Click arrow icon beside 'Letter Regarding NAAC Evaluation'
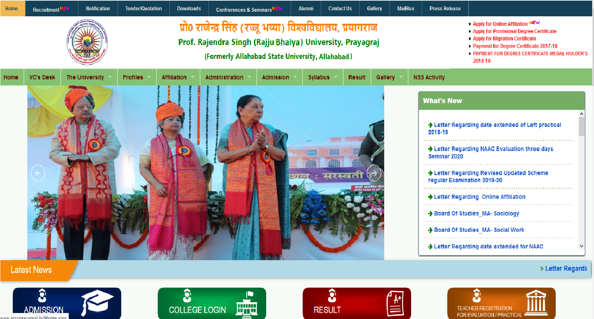The image size is (594, 319). coord(430,149)
